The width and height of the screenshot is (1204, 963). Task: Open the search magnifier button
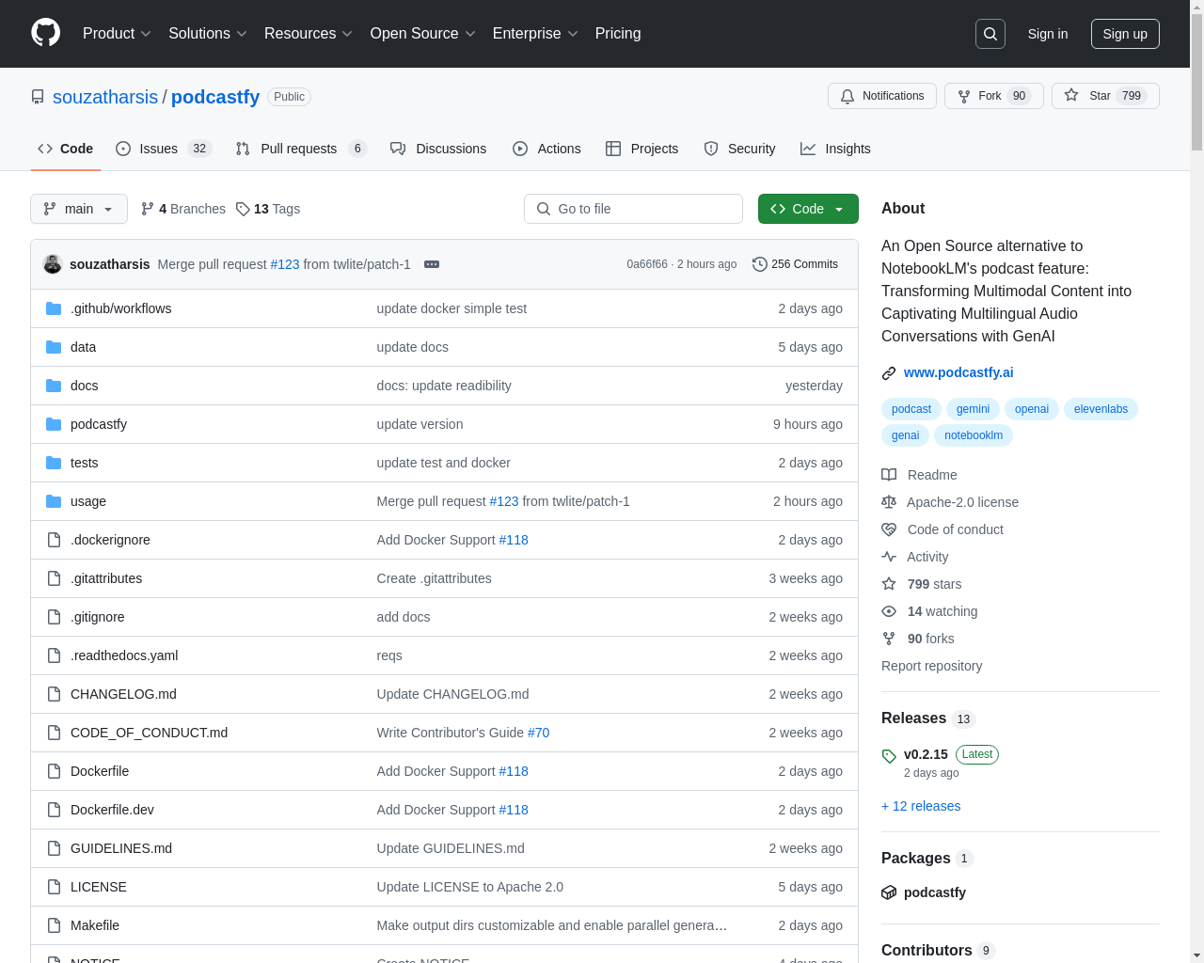pyautogui.click(x=990, y=34)
